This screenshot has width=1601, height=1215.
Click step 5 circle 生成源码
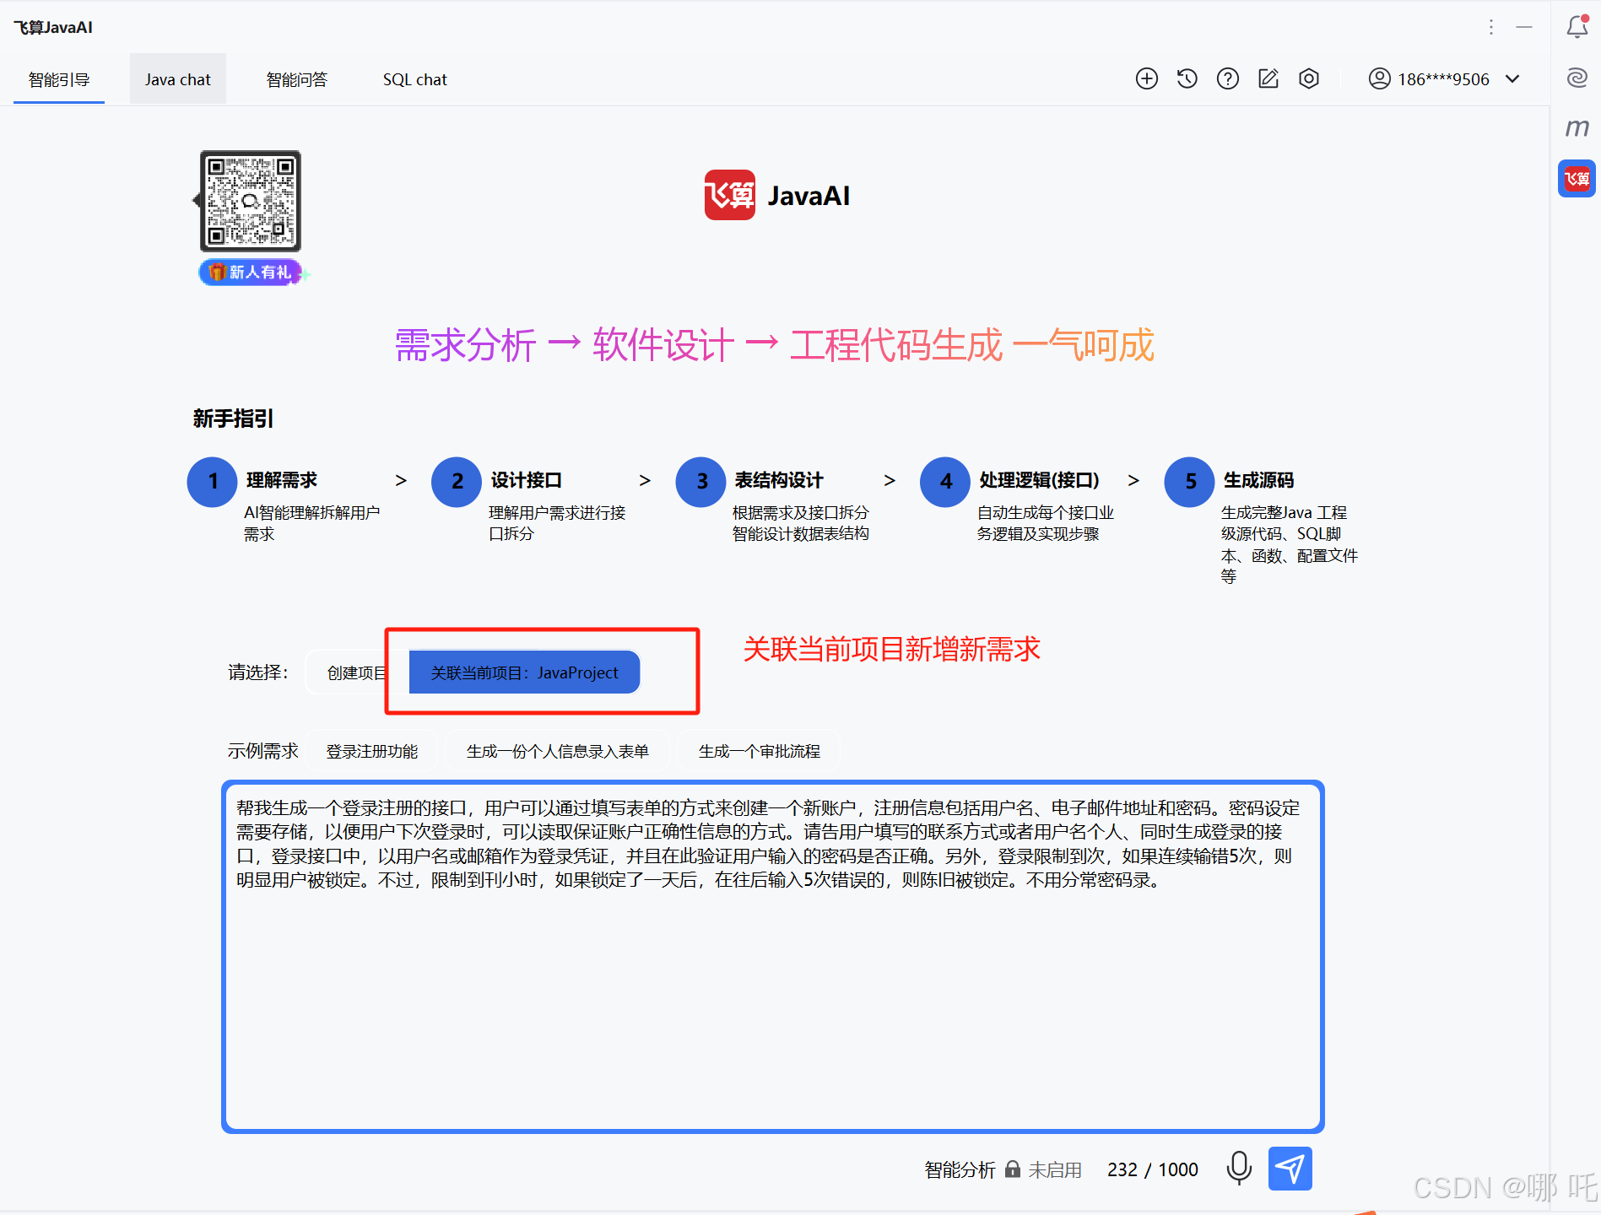click(1189, 482)
